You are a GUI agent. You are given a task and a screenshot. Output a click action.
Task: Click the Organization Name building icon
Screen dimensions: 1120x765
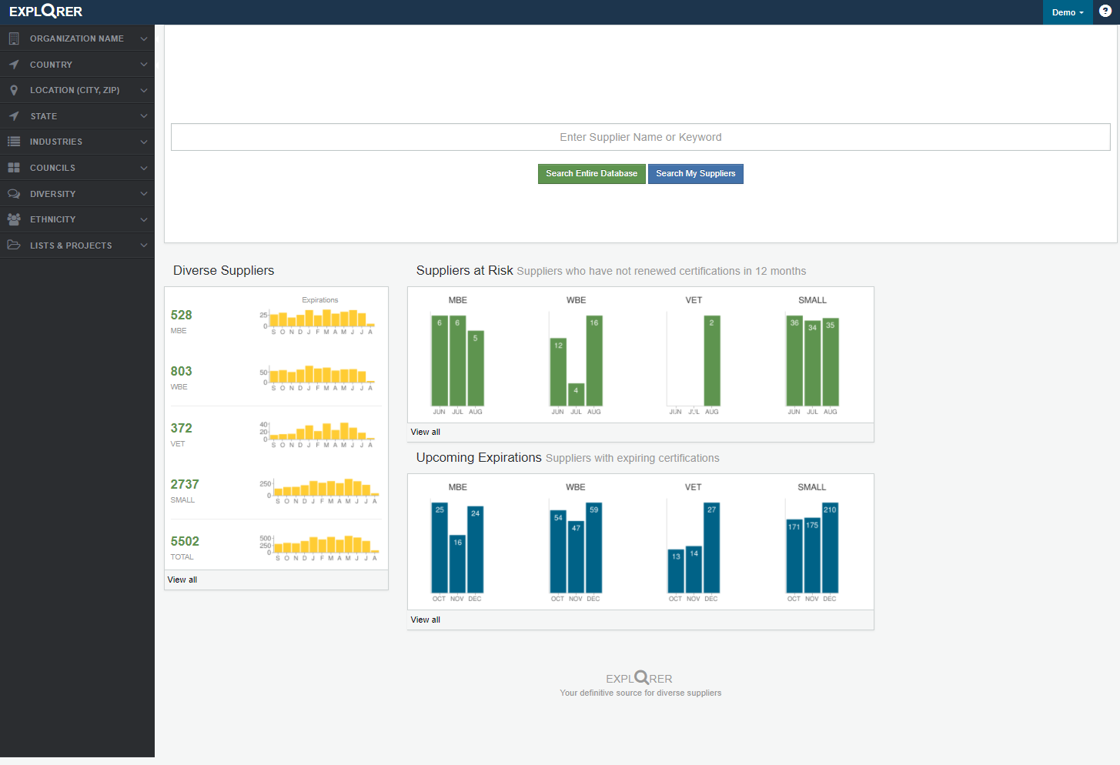click(x=14, y=38)
